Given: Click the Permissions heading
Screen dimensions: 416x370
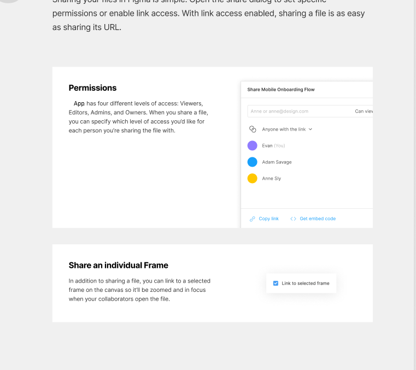Looking at the screenshot, I should click(x=92, y=88).
